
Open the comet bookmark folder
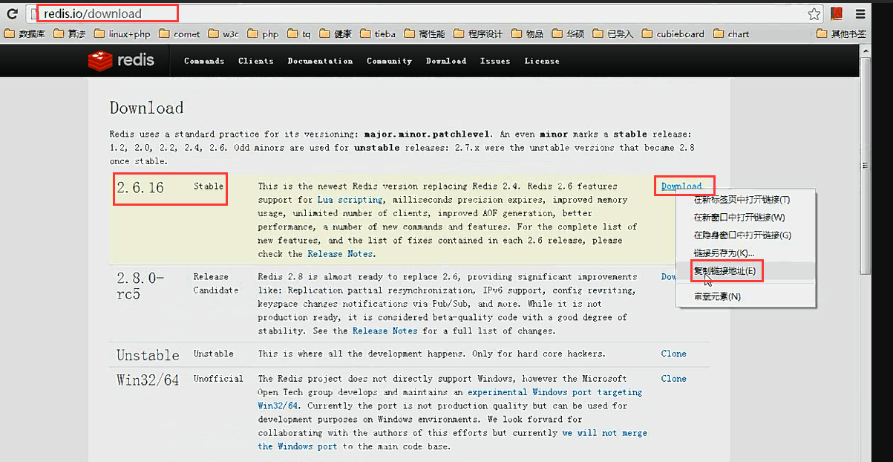pyautogui.click(x=180, y=33)
